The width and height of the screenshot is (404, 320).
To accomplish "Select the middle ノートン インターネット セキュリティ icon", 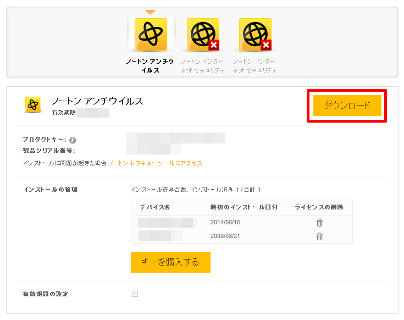I will click(203, 35).
